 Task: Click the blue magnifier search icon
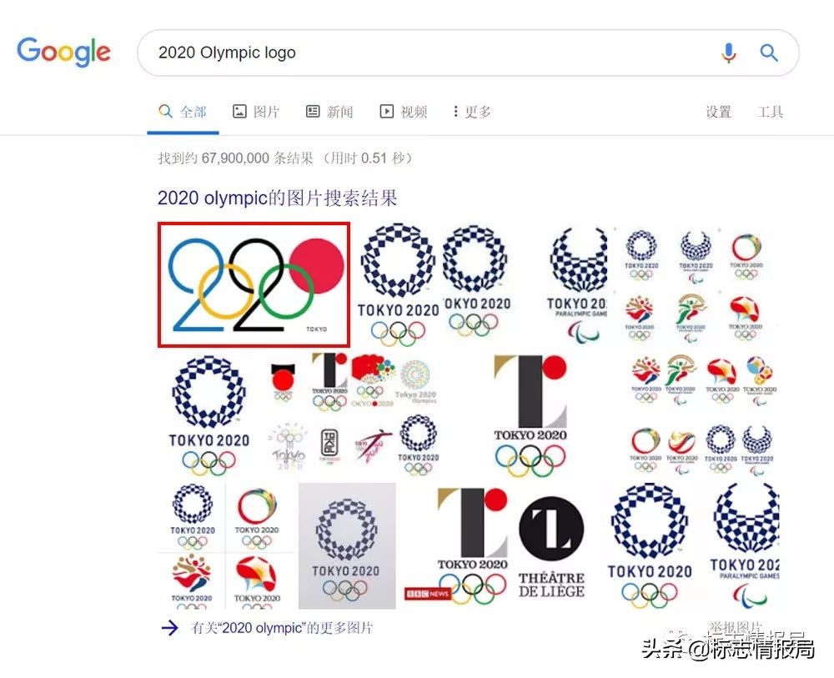pyautogui.click(x=768, y=53)
